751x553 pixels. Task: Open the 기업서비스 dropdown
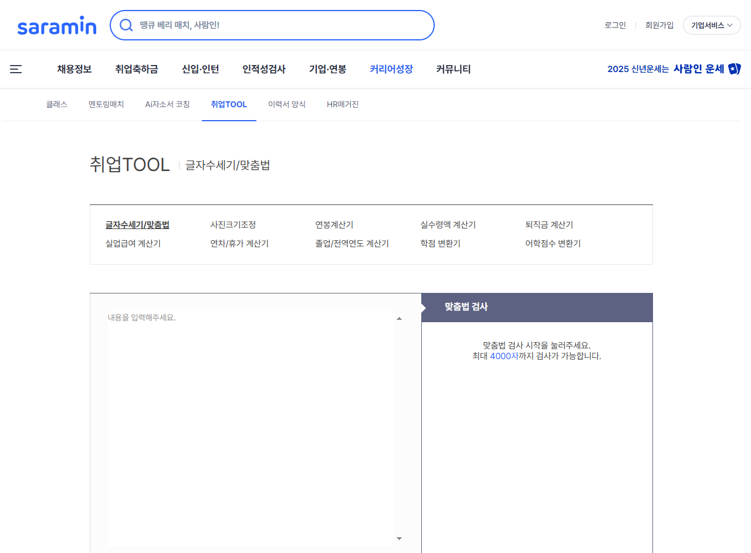[711, 25]
